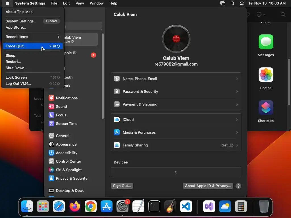Open Control Center in menu bar
This screenshot has height=218, width=291.
coord(242,3)
